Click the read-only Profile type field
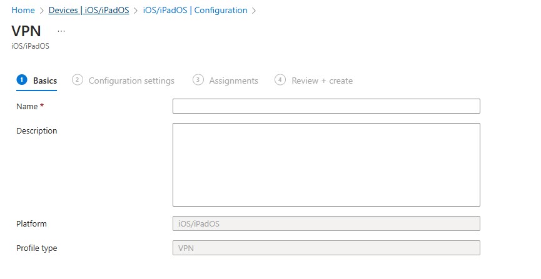The width and height of the screenshot is (541, 279). click(326, 248)
